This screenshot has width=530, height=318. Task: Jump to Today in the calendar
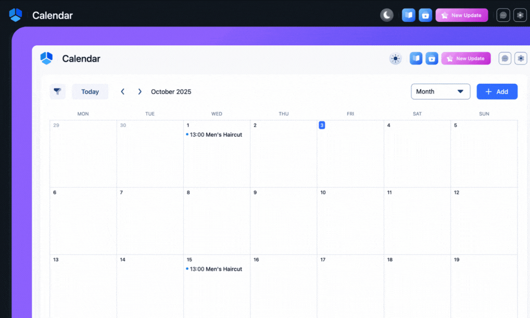click(x=90, y=92)
